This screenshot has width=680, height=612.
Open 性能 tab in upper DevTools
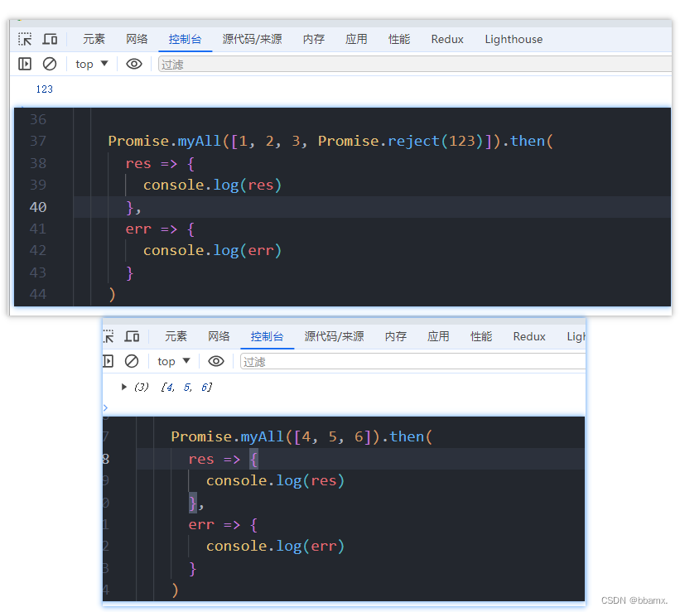point(399,40)
